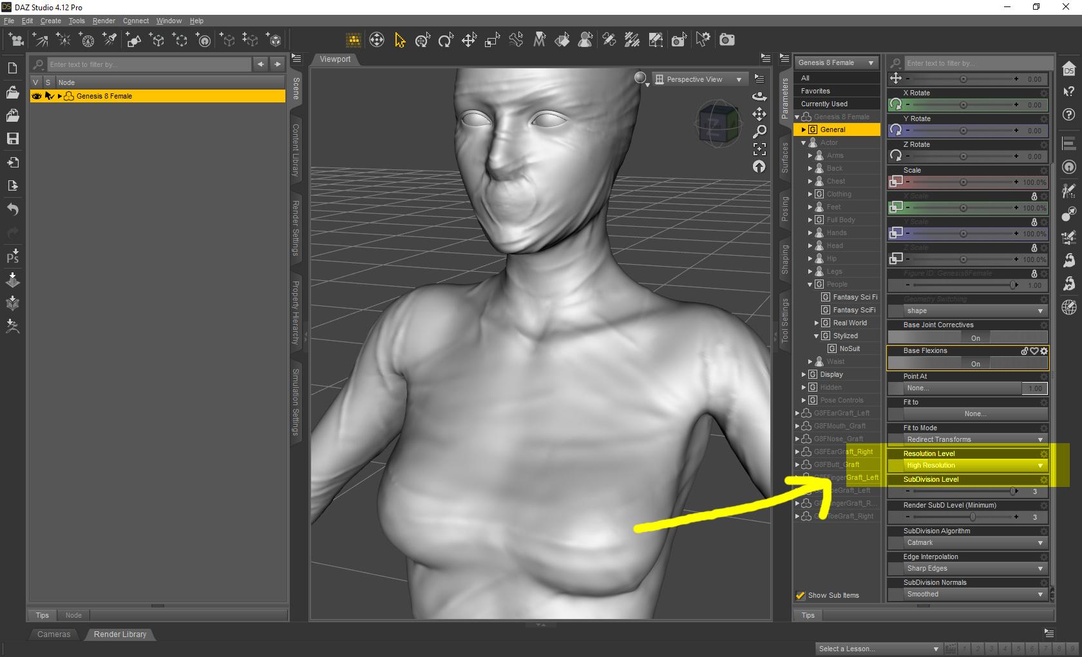Select the Currently Used filter

coord(837,104)
